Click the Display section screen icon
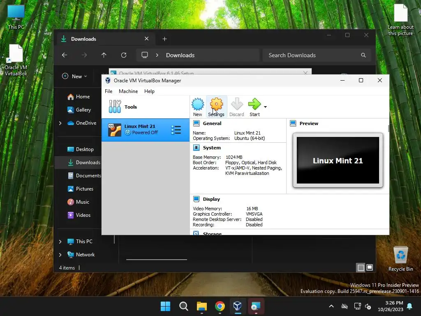Screen dimensions: 421x316 (197, 199)
